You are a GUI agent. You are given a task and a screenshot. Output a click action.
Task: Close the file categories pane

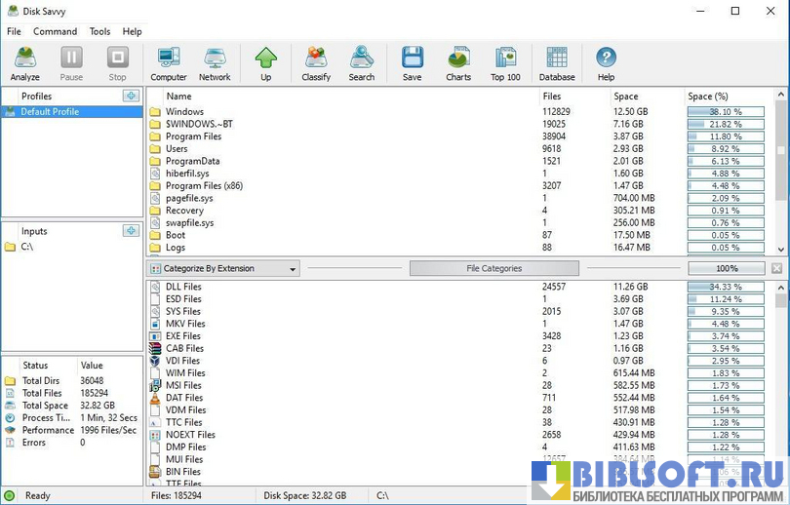coord(777,268)
